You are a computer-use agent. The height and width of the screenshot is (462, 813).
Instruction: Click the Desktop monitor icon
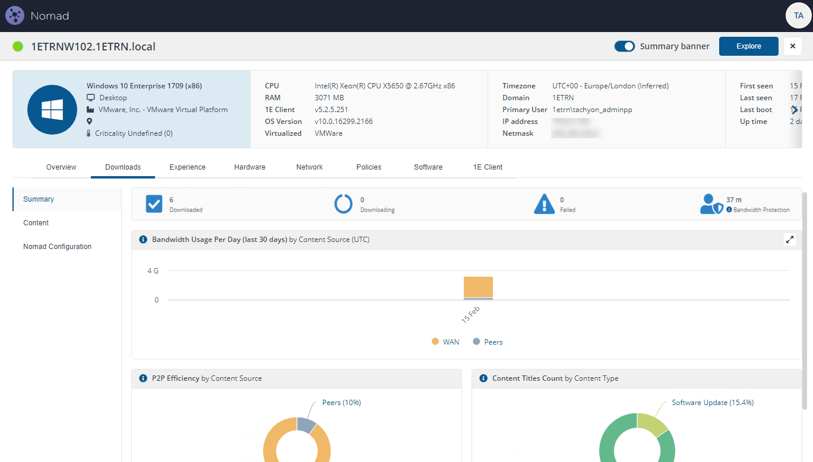[x=91, y=98]
